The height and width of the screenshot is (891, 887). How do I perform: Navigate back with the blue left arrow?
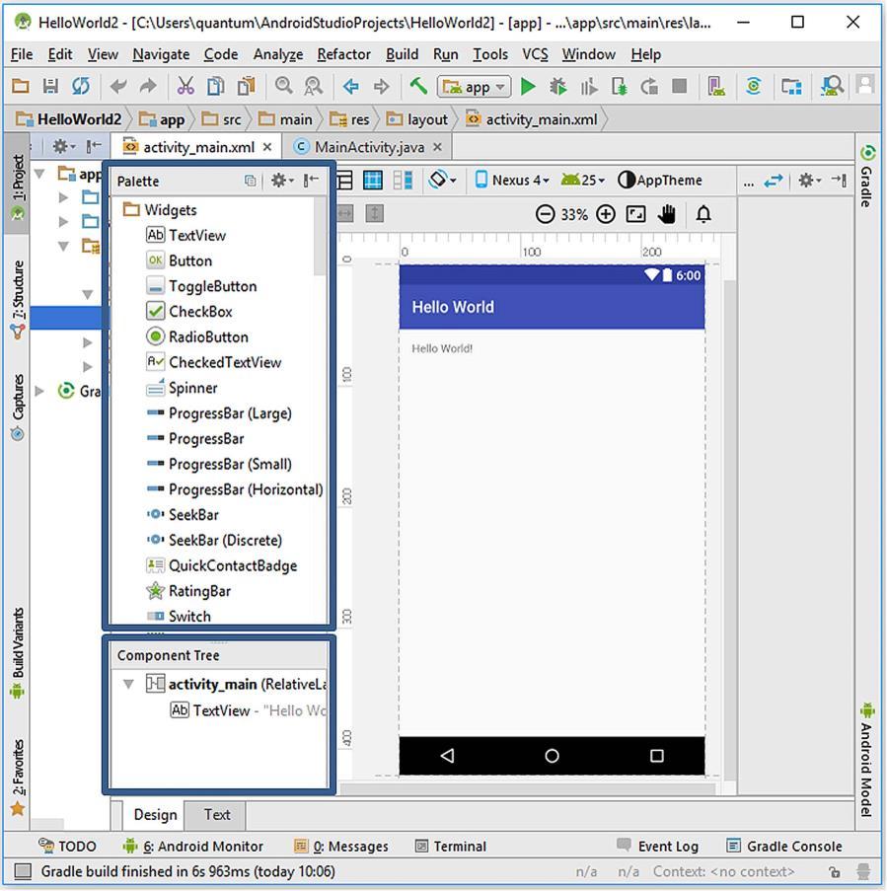(x=350, y=87)
